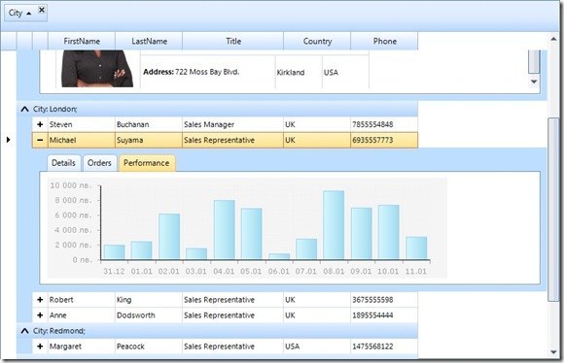Click the Phone column header
564x363 pixels.
click(384, 41)
